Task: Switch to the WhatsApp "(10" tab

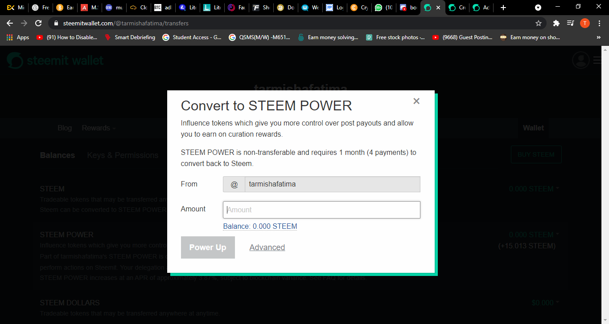Action: pyautogui.click(x=383, y=8)
